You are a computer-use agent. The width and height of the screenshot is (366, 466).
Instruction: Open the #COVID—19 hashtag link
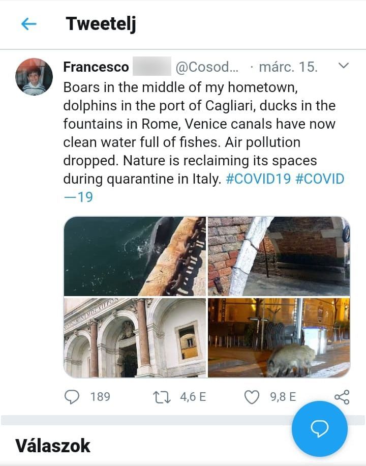[x=204, y=188]
